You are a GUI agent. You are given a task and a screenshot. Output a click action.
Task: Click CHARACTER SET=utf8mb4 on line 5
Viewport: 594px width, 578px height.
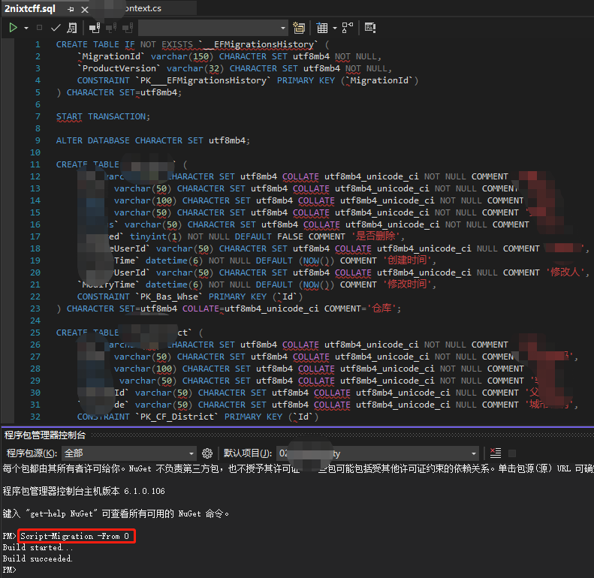pos(122,92)
